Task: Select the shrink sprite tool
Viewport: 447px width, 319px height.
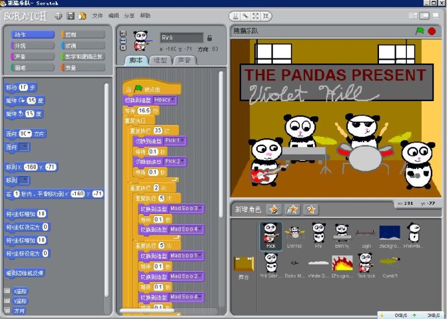Action: click(266, 16)
